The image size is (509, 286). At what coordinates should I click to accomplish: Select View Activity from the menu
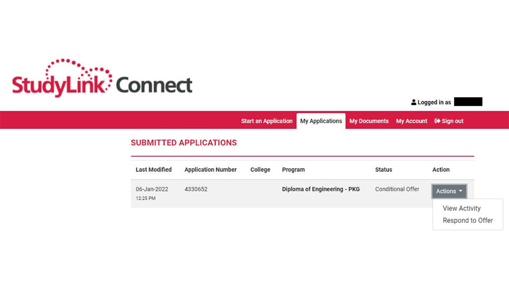(x=461, y=208)
